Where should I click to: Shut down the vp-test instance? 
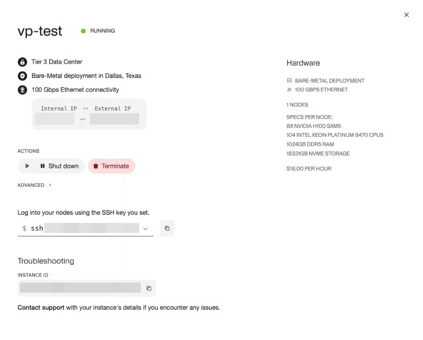click(59, 166)
